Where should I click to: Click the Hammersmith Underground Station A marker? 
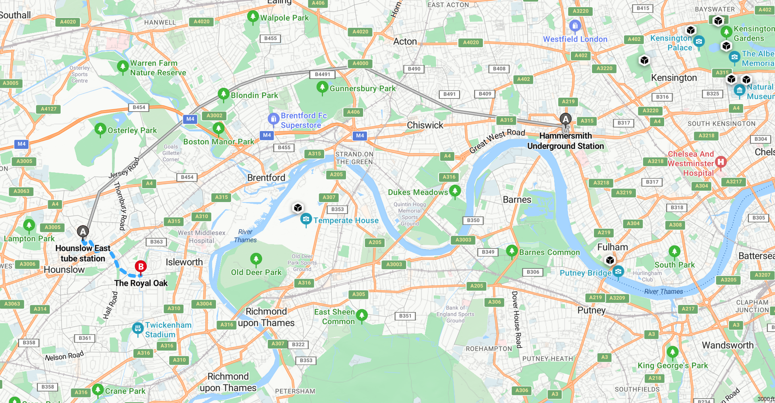(566, 120)
